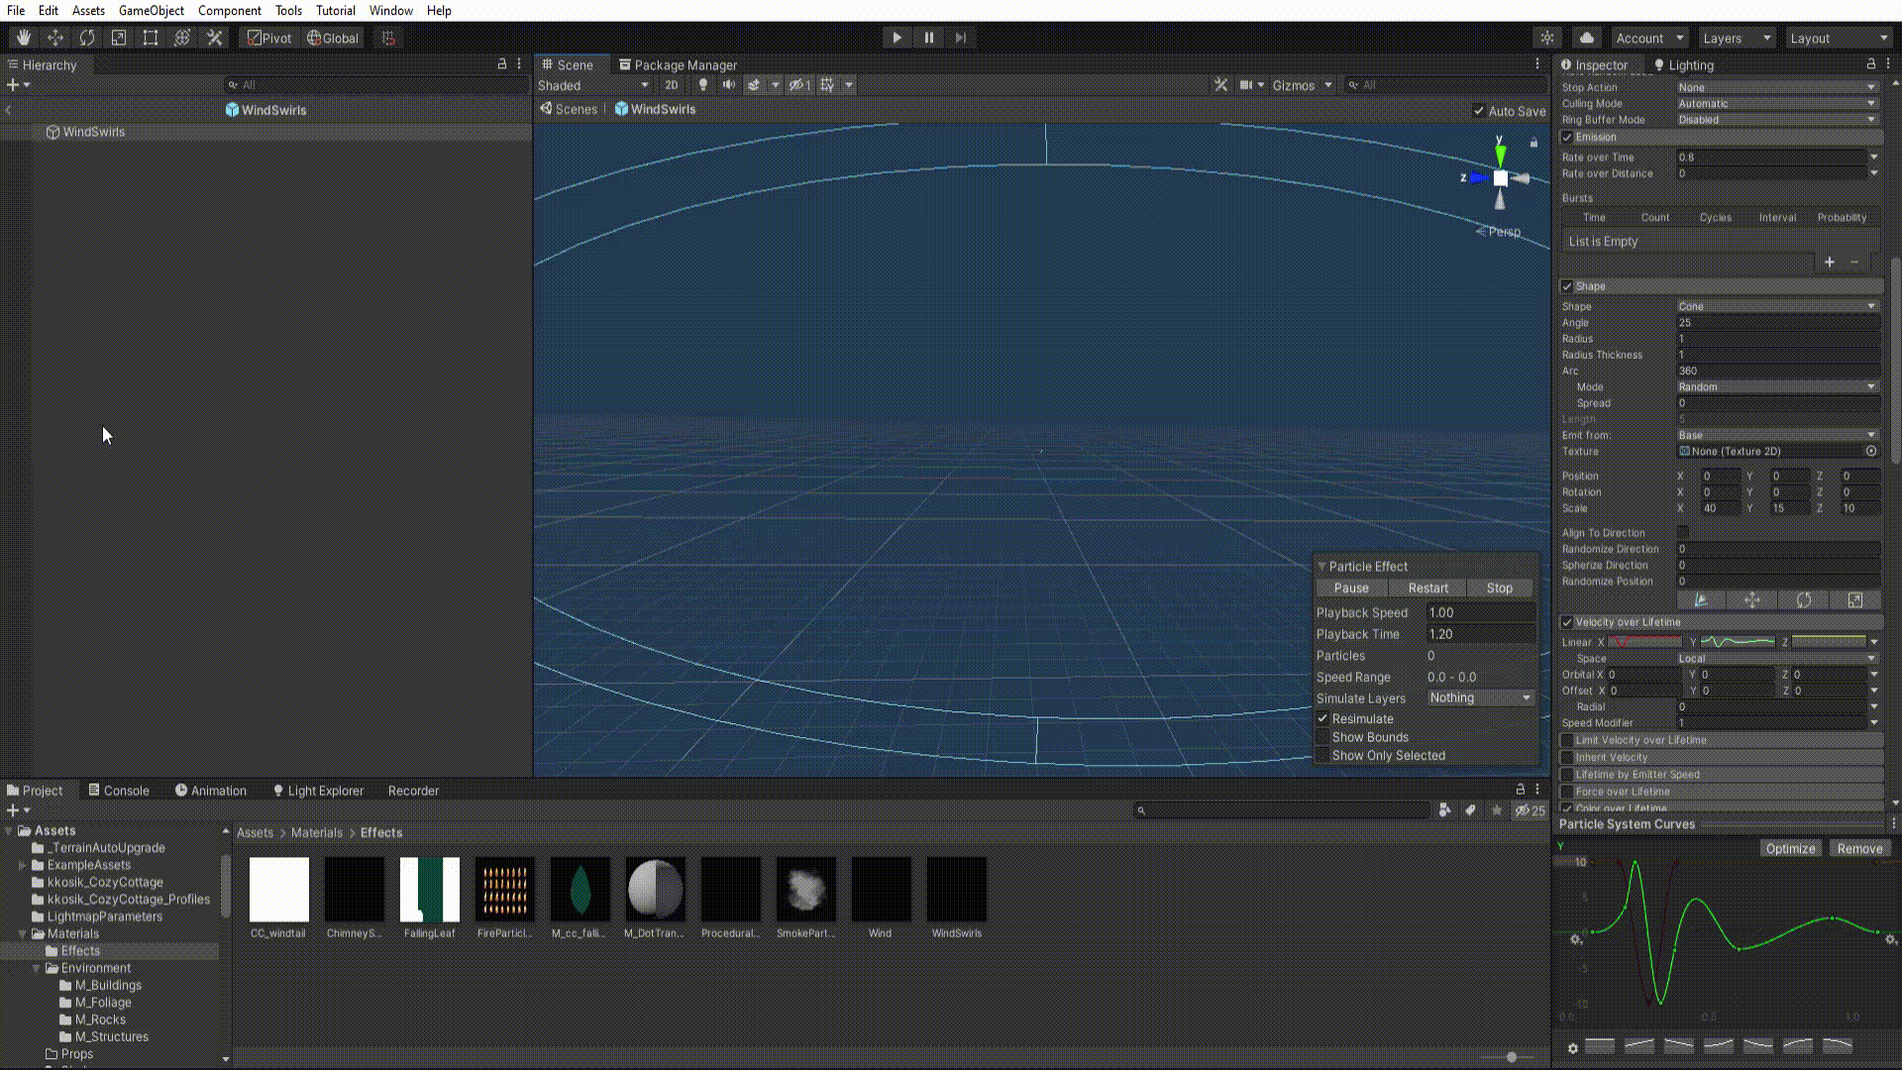This screenshot has height=1070, width=1902.
Task: Enable the Show Bounds checkbox
Action: pyautogui.click(x=1322, y=737)
